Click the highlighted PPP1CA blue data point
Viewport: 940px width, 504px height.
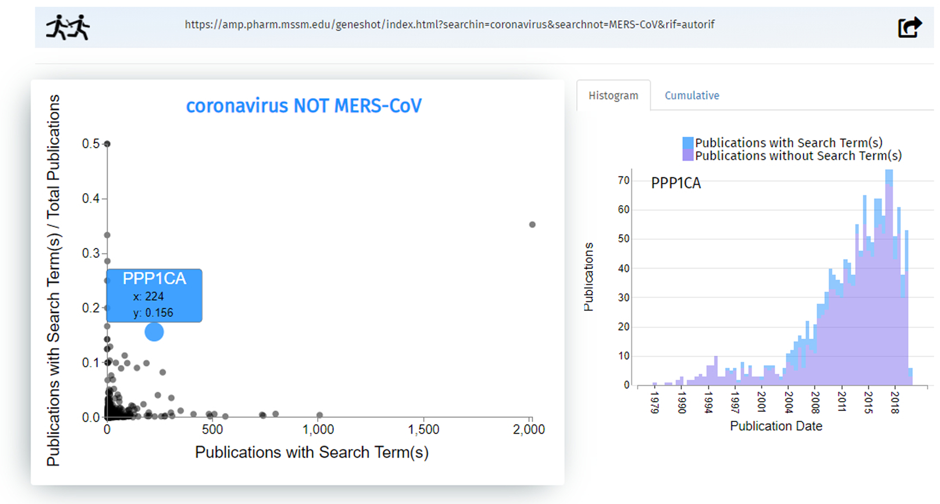click(154, 332)
